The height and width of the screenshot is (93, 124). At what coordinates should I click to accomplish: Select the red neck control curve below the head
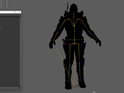(74, 13)
